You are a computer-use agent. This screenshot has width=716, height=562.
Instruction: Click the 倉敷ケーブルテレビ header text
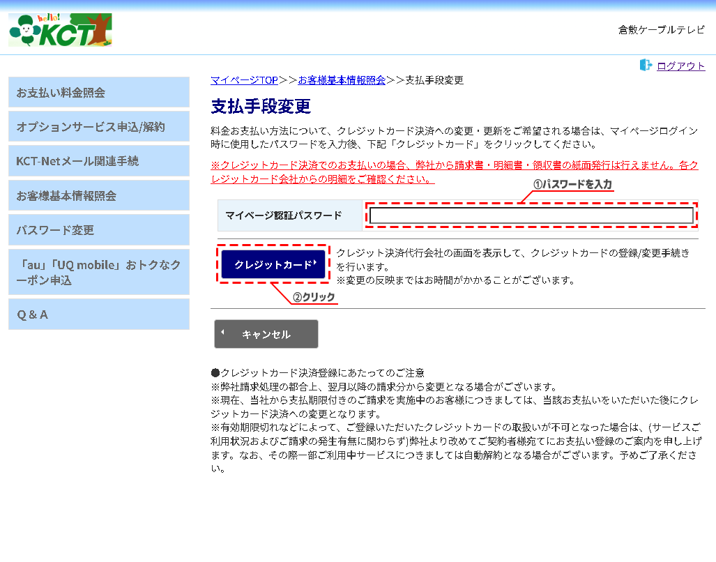click(661, 30)
